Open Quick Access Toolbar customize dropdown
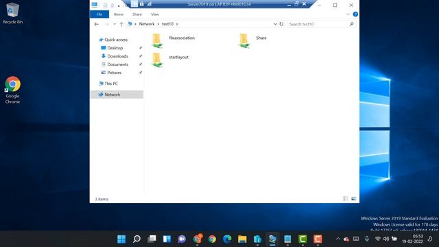This screenshot has width=439, height=247. 119,5
